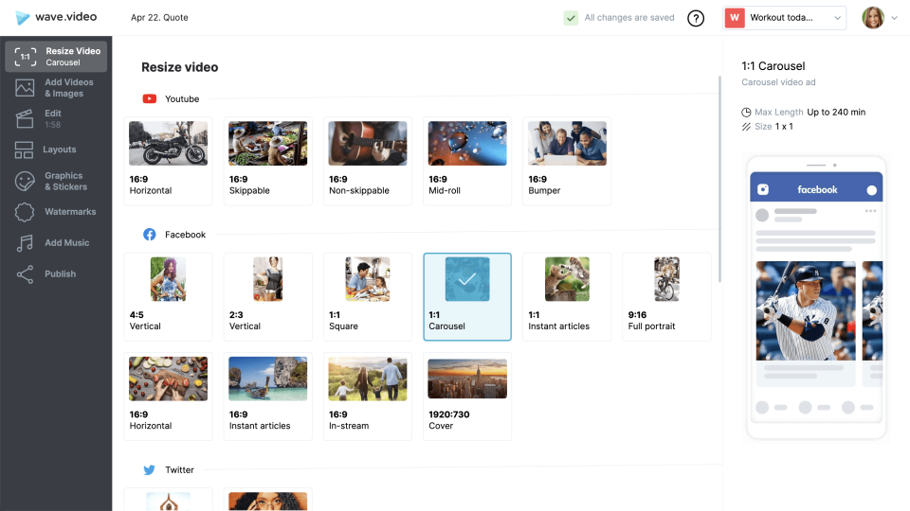910x511 pixels.
Task: Click the red W workspace badge
Action: (735, 18)
